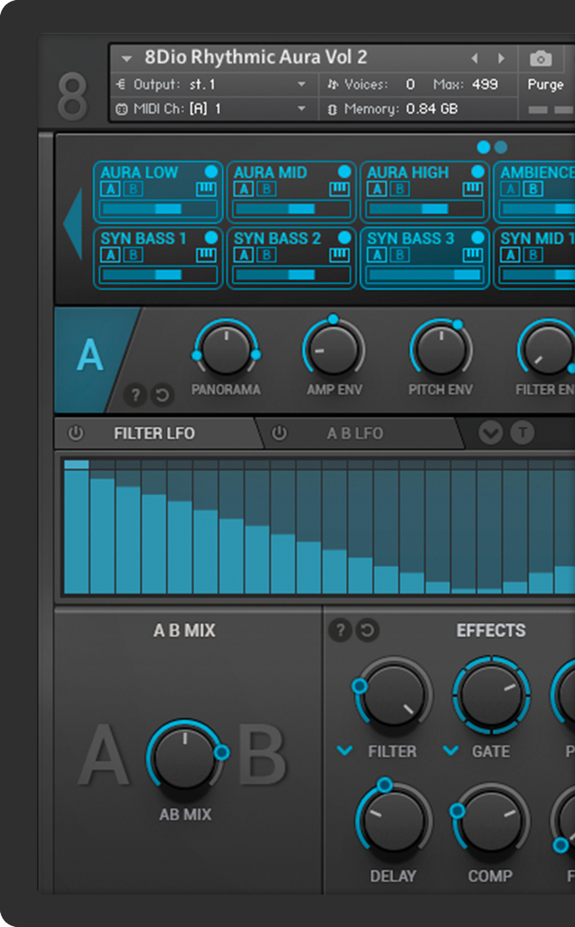Assign SYN BASS 3 to layer A

point(376,255)
